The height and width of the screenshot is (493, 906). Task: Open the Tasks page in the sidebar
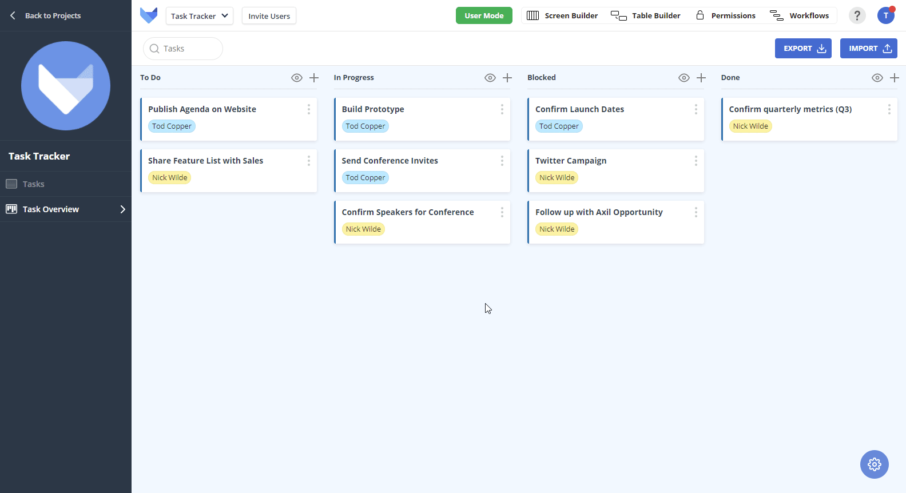(x=66, y=184)
